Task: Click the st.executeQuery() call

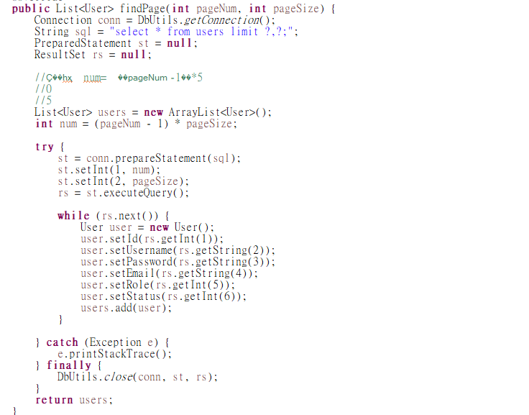Action: (137, 193)
